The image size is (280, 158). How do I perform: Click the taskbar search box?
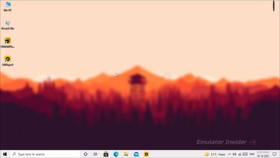[x=45, y=154]
